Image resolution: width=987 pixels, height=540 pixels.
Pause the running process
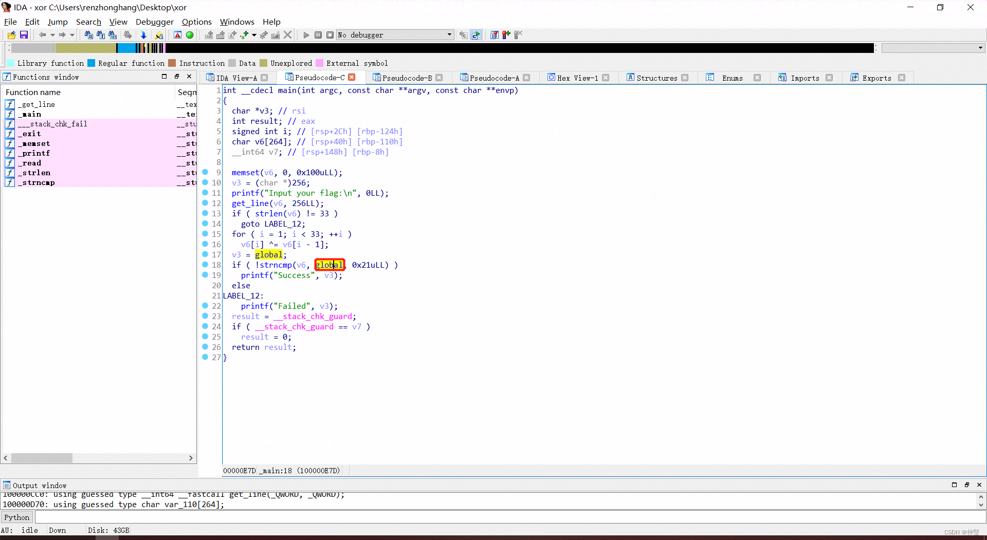[x=318, y=35]
